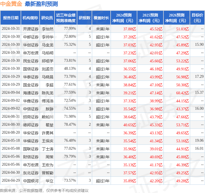Sort by 2026预测净利润 column header
This screenshot has width=205, height=193.
click(176, 18)
